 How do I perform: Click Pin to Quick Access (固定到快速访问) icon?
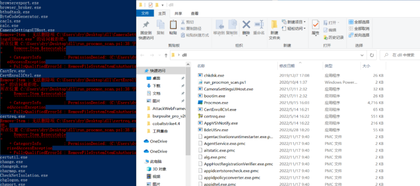(146, 25)
